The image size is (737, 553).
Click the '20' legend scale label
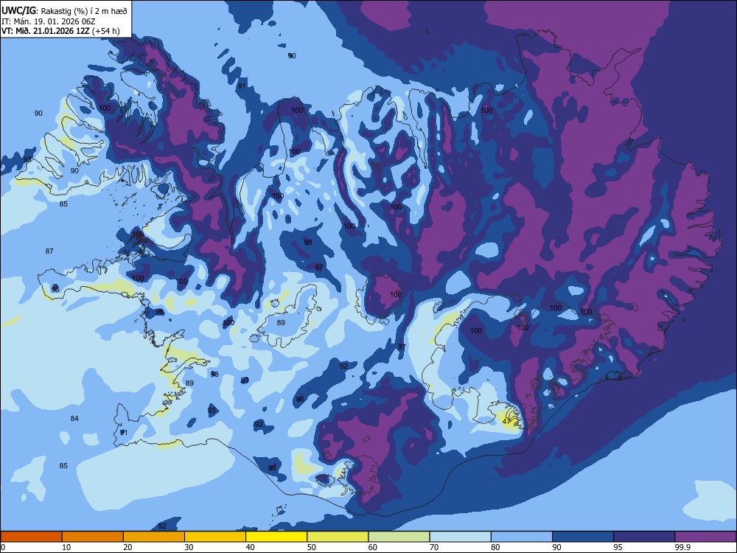pyautogui.click(x=128, y=547)
